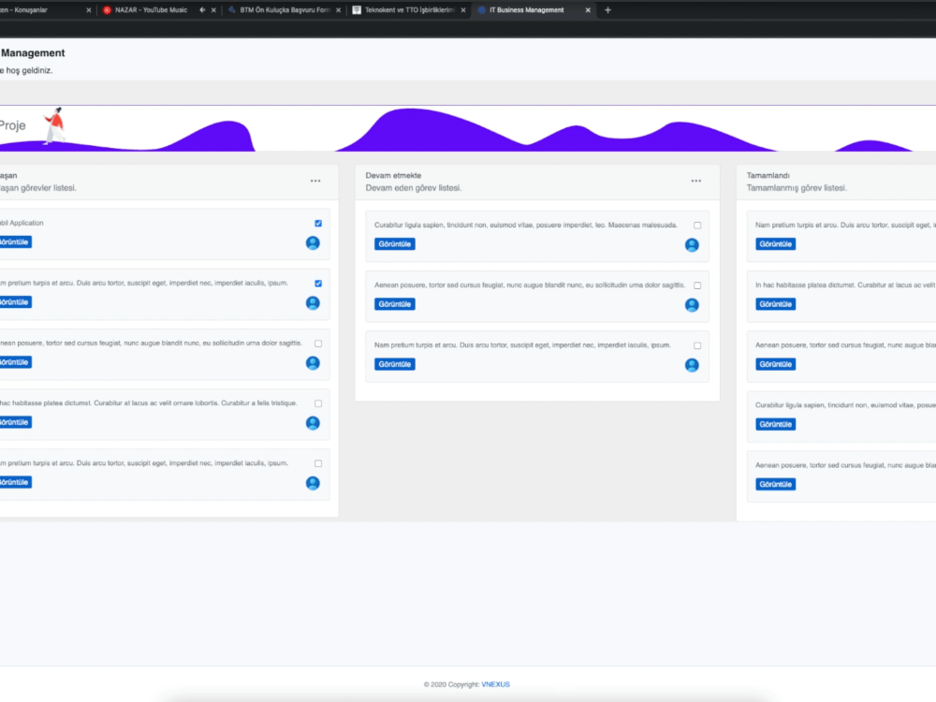Viewport: 936px width, 702px height.
Task: Switch to BTM Ön Kuluçka Başvuru tab
Action: pyautogui.click(x=285, y=10)
